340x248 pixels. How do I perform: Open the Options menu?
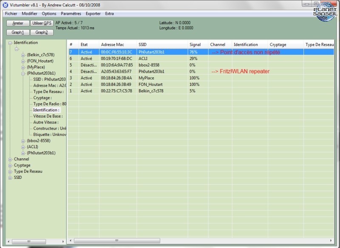(49, 14)
